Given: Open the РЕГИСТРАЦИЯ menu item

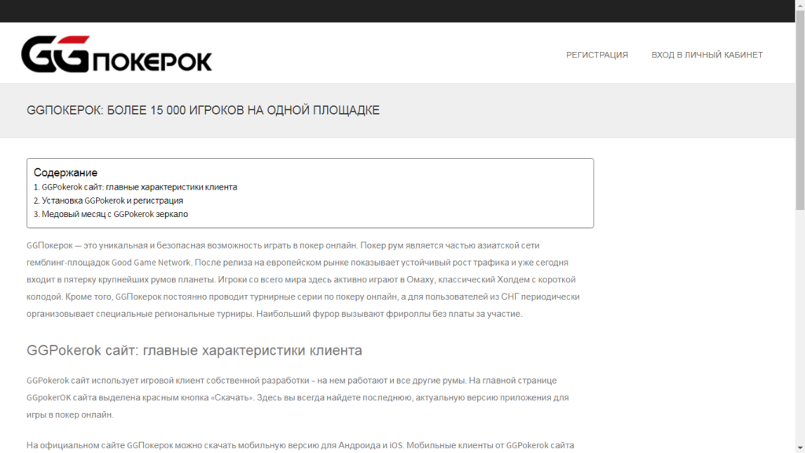Looking at the screenshot, I should click(x=597, y=55).
